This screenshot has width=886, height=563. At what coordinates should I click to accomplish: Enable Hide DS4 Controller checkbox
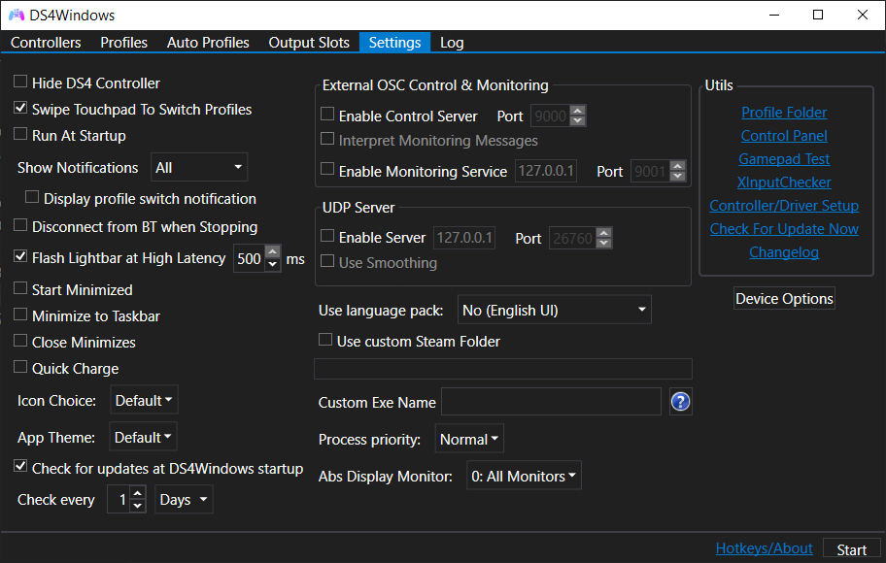20,83
